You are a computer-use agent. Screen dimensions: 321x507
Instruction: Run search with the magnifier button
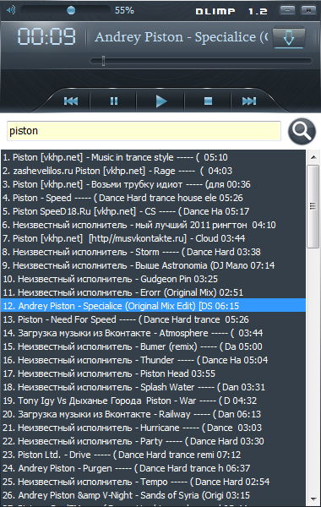click(302, 131)
